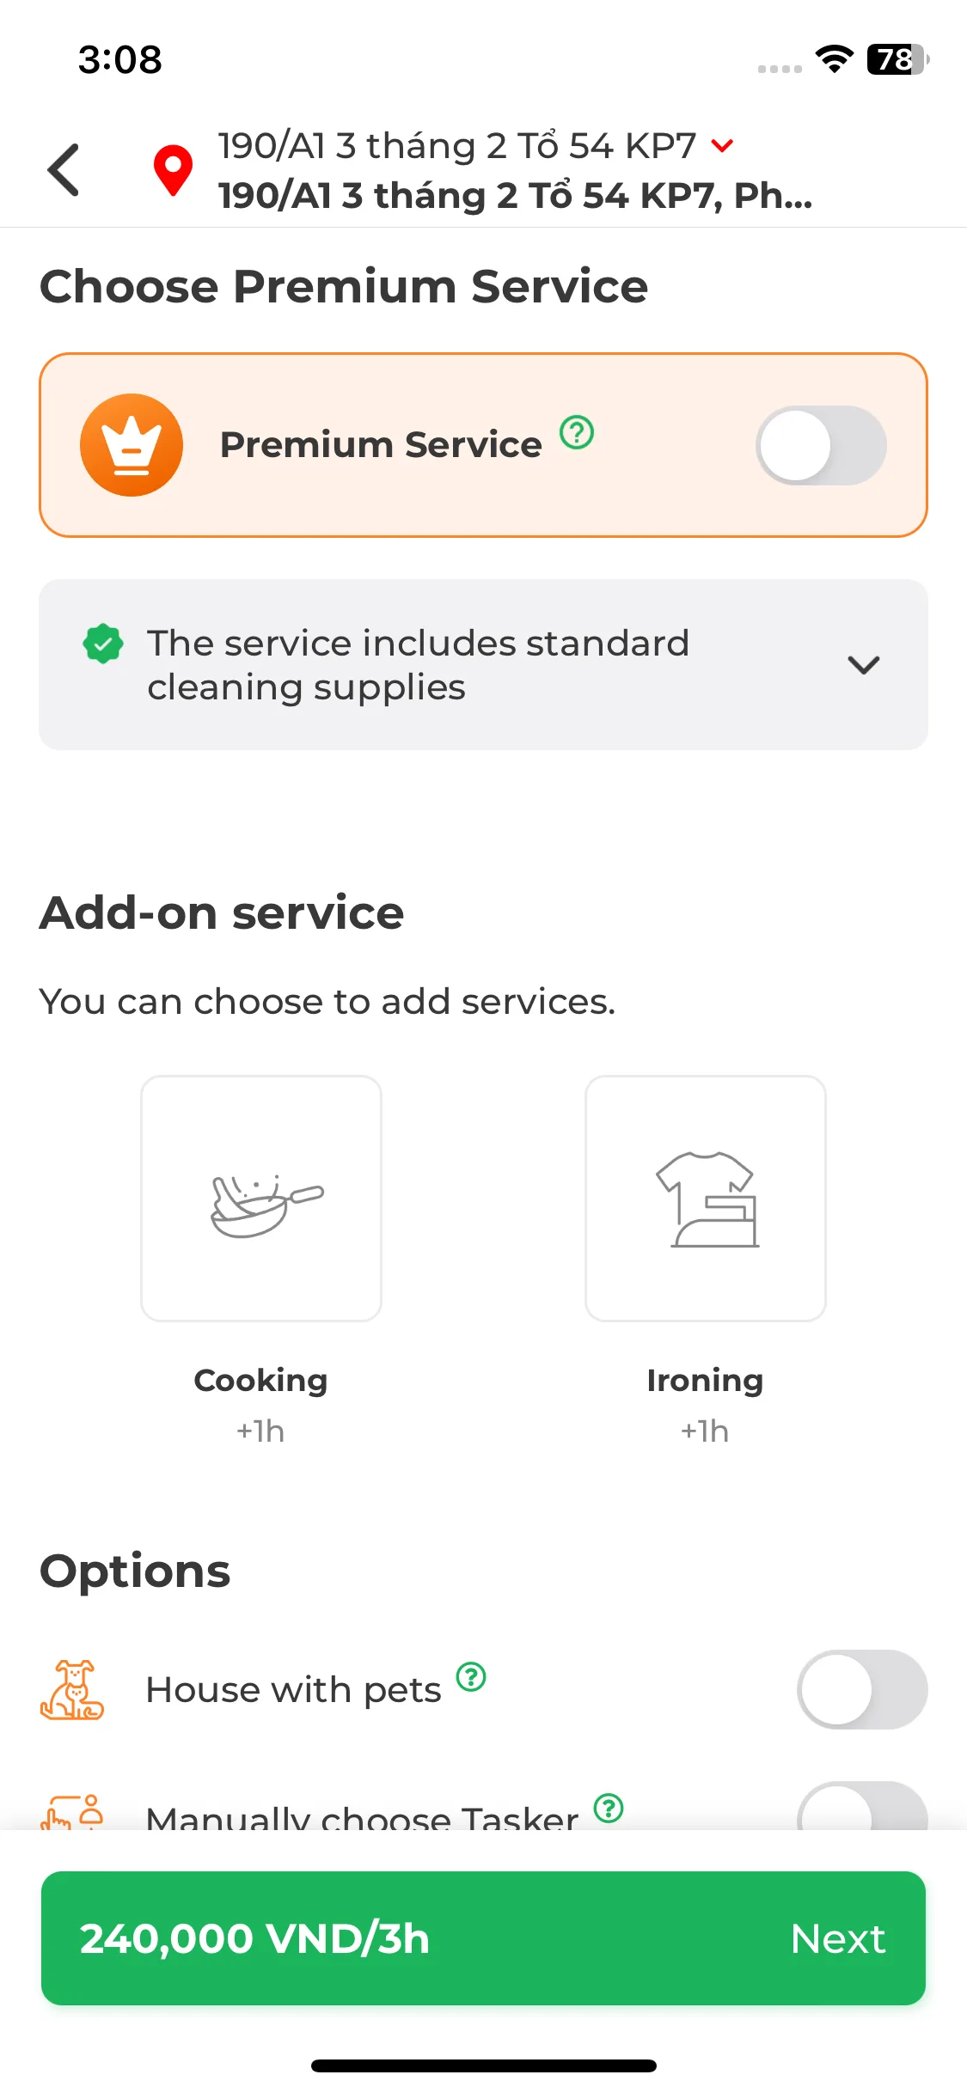Image resolution: width=967 pixels, height=2093 pixels.
Task: Tap the green verified checkmark badge
Action: click(103, 644)
